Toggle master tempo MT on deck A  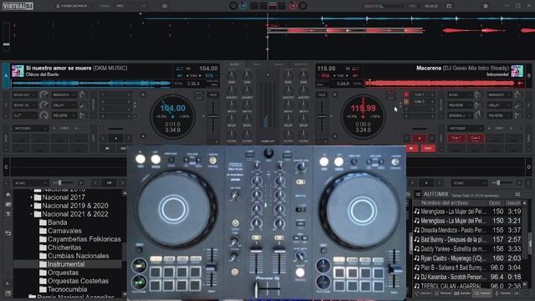180,75
